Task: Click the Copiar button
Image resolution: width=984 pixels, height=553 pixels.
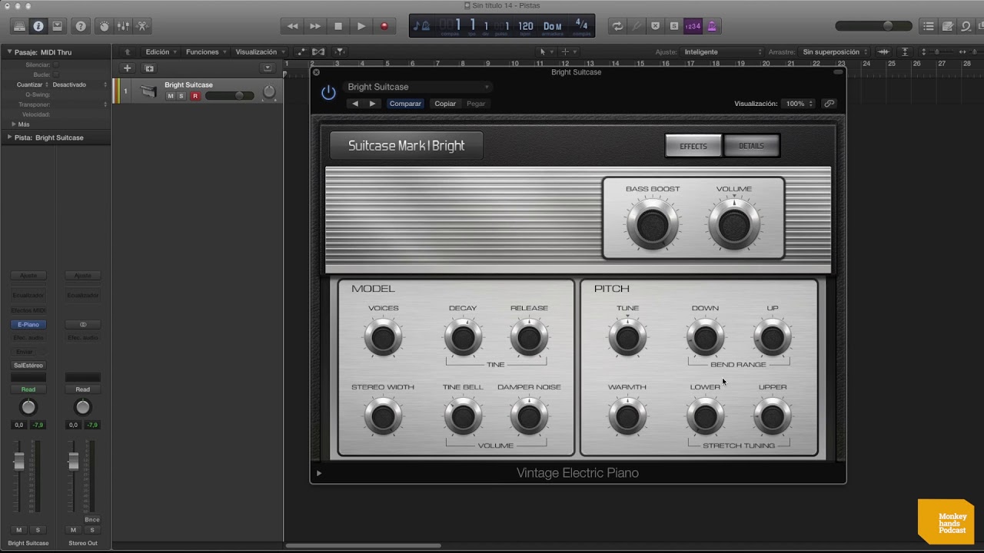Action: coord(445,104)
